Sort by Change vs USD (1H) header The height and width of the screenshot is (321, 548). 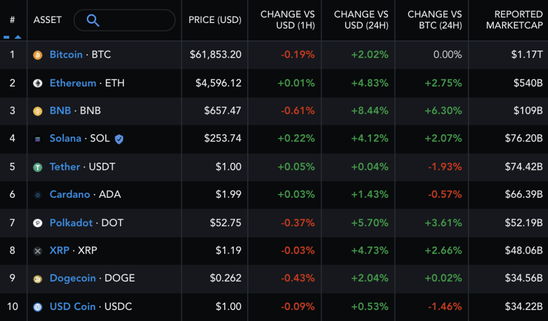click(x=288, y=20)
